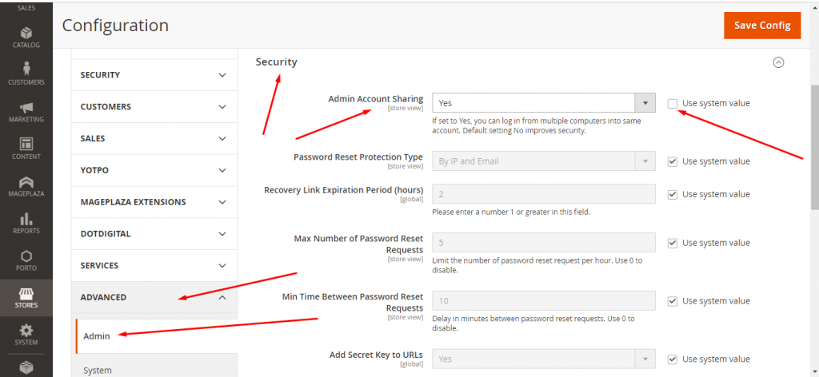The image size is (819, 377).
Task: Enable system value for Admin Account Sharing
Action: click(673, 103)
